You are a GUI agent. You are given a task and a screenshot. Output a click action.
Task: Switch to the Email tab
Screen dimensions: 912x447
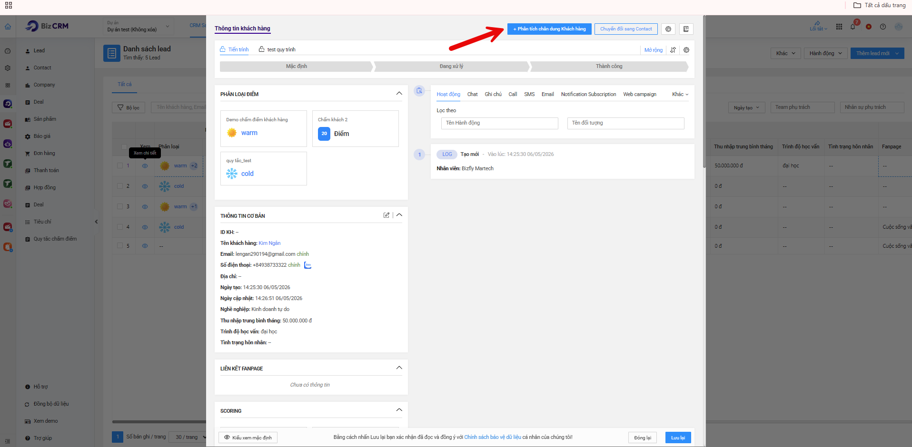pos(548,94)
